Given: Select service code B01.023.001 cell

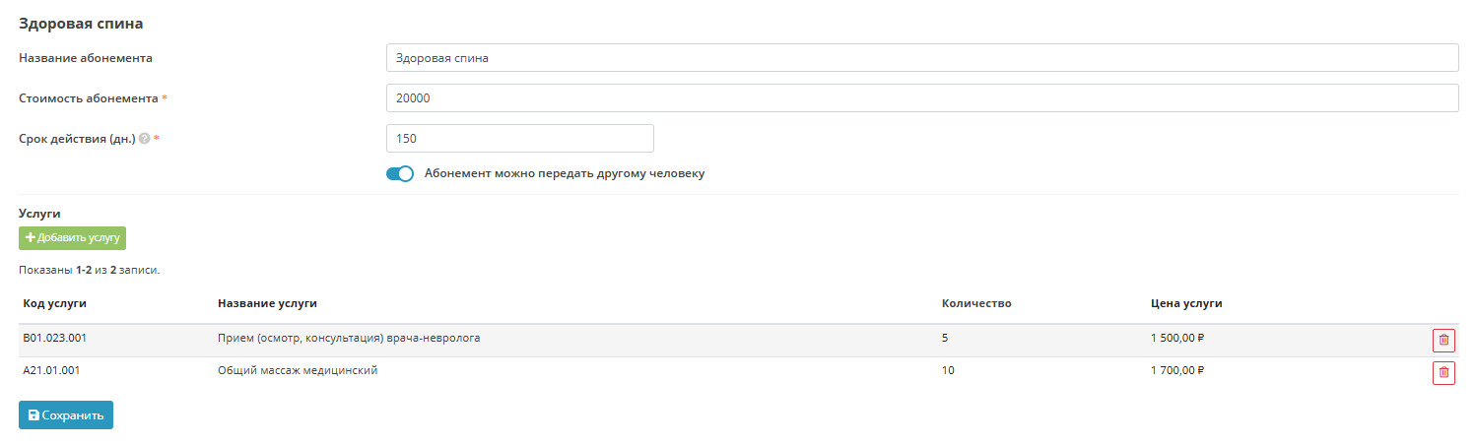Looking at the screenshot, I should point(55,339).
